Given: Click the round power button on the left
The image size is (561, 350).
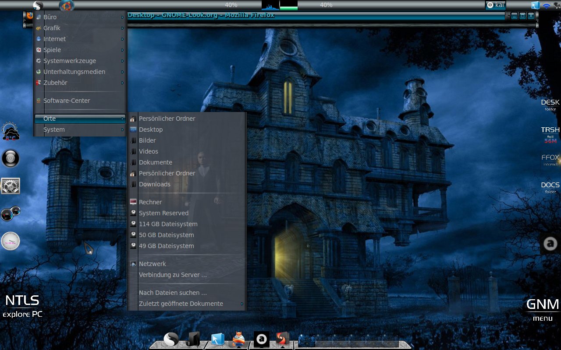Looking at the screenshot, I should pyautogui.click(x=11, y=158).
